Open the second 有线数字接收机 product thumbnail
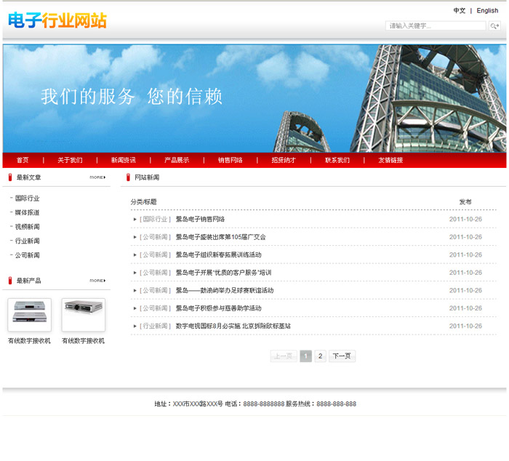This screenshot has width=509, height=461. (83, 315)
